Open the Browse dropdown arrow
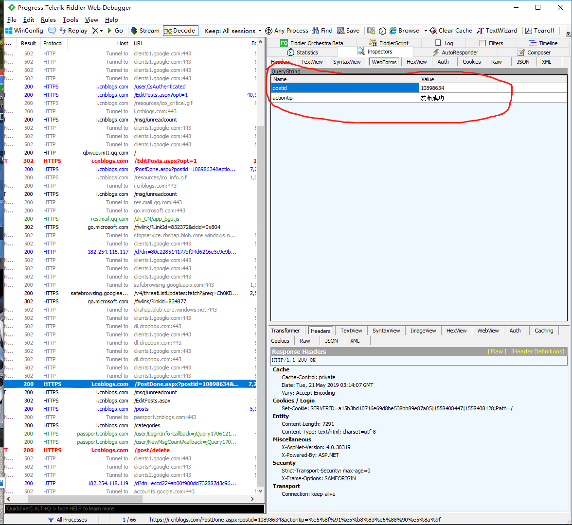 pyautogui.click(x=426, y=31)
